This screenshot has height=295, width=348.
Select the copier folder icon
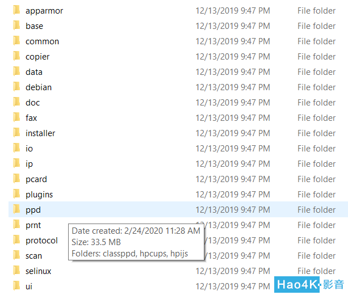click(16, 56)
